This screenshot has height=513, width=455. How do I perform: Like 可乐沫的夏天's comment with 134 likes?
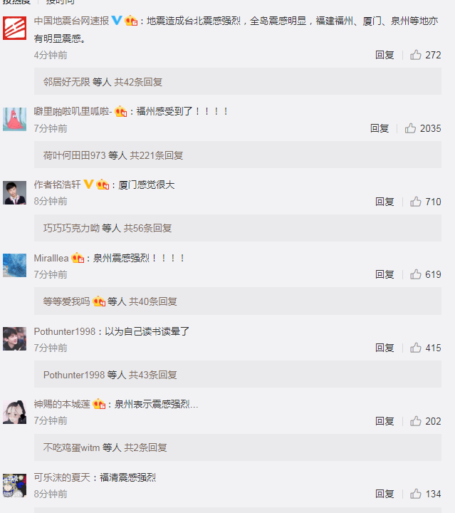[416, 493]
